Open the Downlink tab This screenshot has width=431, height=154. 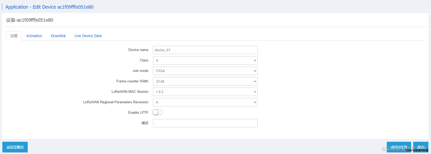pyautogui.click(x=58, y=36)
